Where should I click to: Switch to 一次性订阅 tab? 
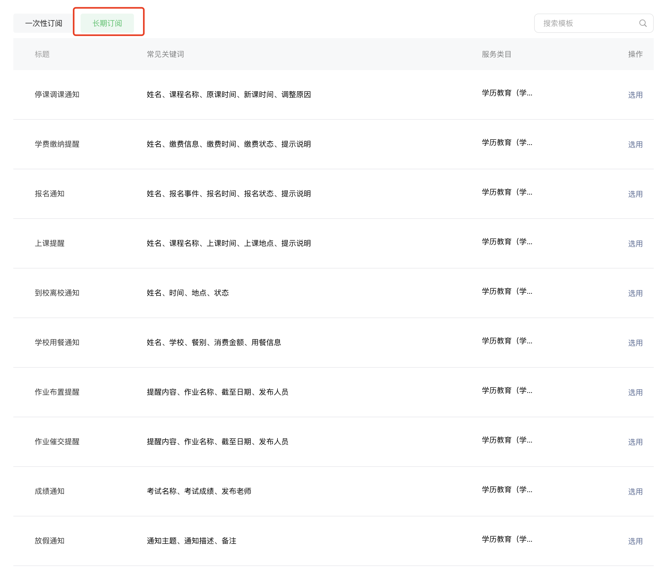coord(43,23)
